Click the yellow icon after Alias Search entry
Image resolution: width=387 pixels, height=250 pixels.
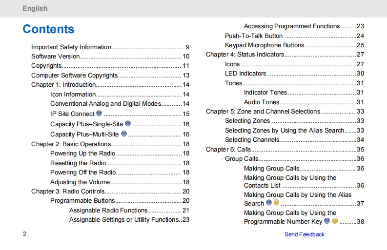276,203
